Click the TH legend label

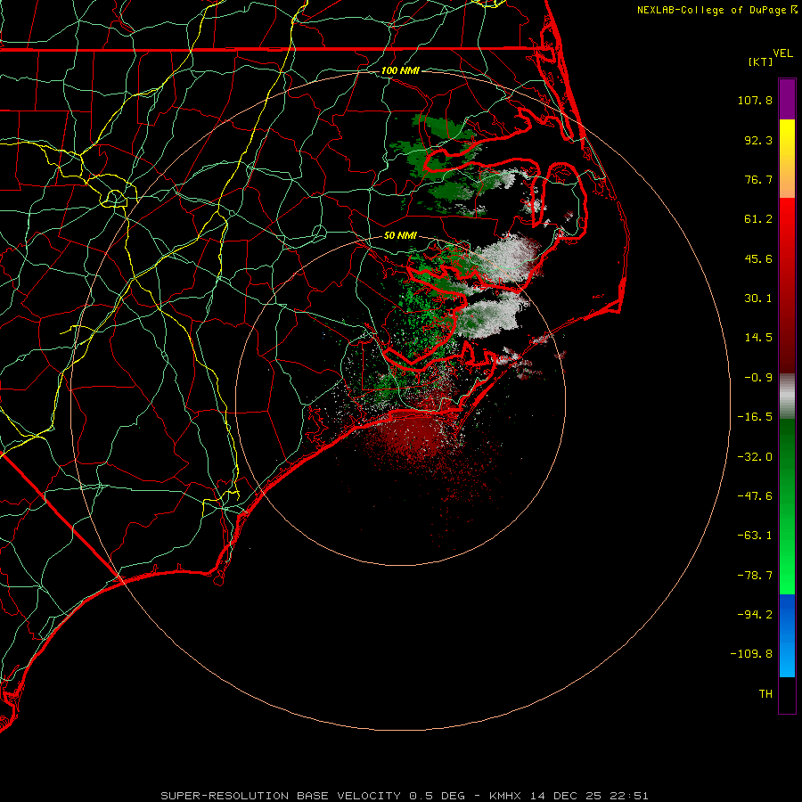click(x=765, y=694)
